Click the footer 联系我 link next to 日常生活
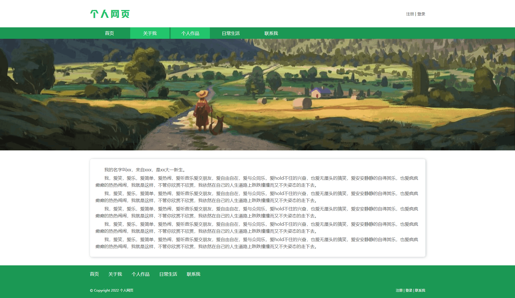 tap(194, 274)
